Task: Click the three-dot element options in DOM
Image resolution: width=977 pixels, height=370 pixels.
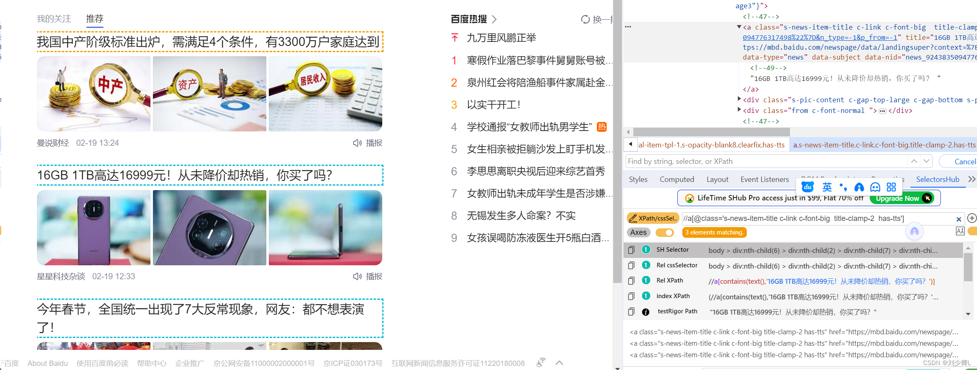Action: click(x=628, y=27)
